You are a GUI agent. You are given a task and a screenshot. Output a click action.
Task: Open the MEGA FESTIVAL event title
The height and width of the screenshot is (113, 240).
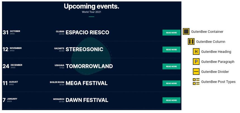click(87, 83)
